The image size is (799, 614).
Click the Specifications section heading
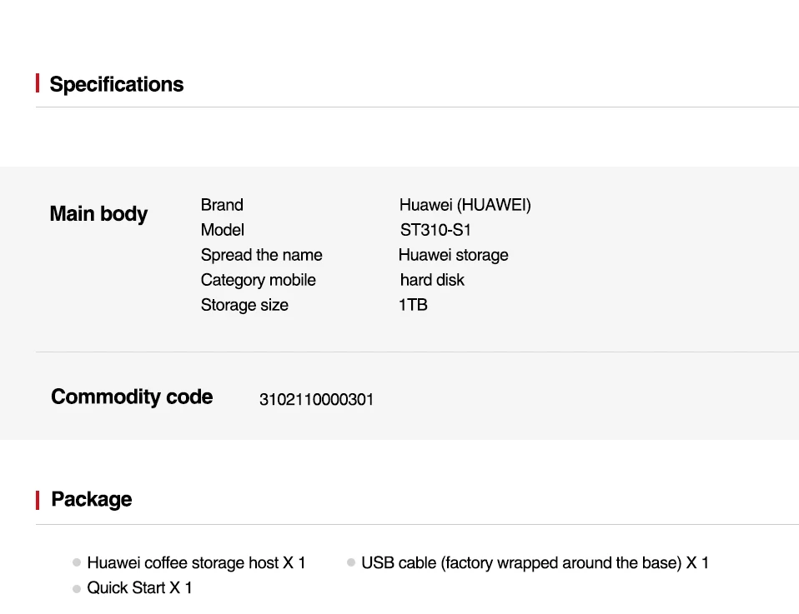point(116,84)
